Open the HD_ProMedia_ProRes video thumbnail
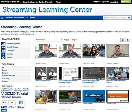The height and width of the screenshot is (112, 132). point(46,50)
